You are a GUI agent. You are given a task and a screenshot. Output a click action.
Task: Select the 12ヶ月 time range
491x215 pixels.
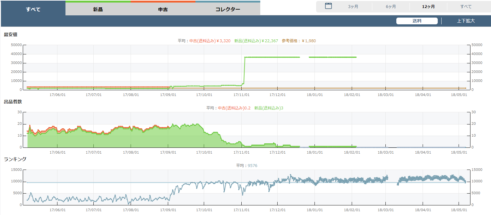click(x=428, y=7)
